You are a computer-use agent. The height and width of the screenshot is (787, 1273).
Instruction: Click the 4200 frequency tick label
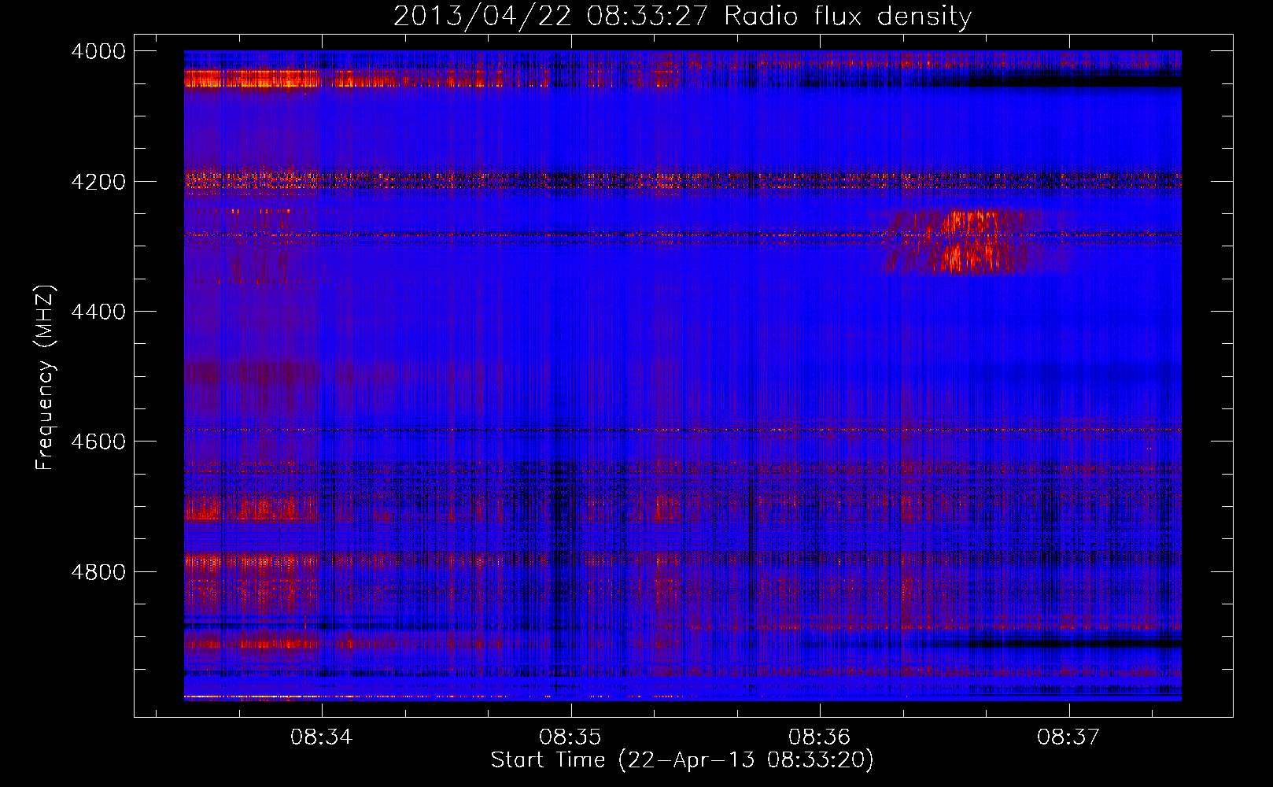98,182
